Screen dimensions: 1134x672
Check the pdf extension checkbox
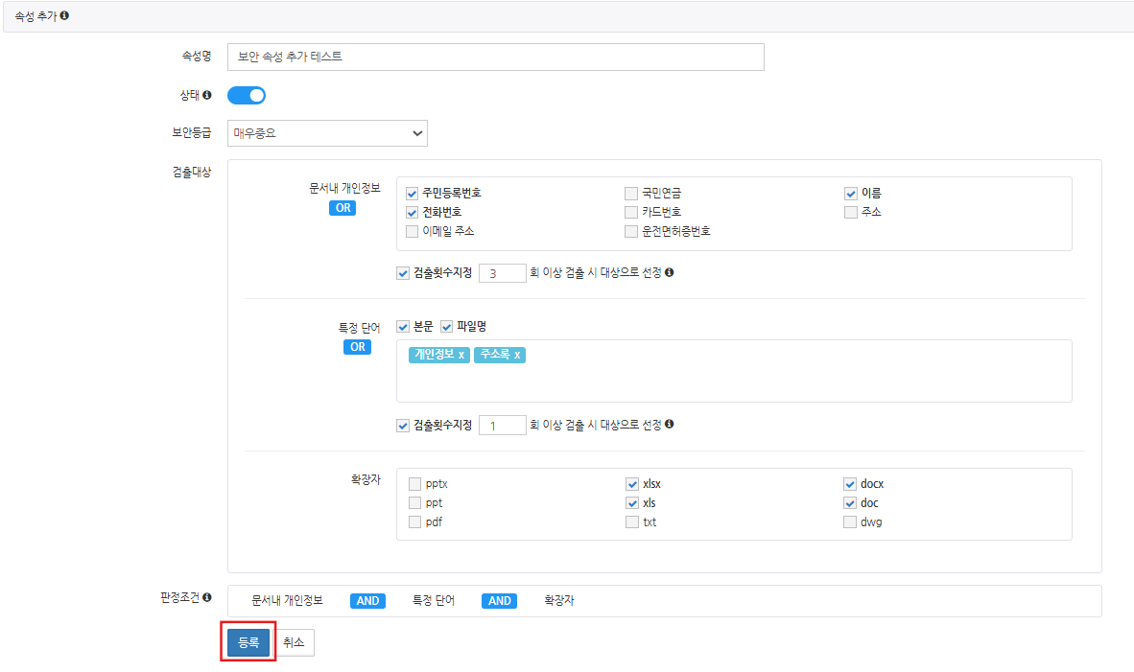coord(414,522)
